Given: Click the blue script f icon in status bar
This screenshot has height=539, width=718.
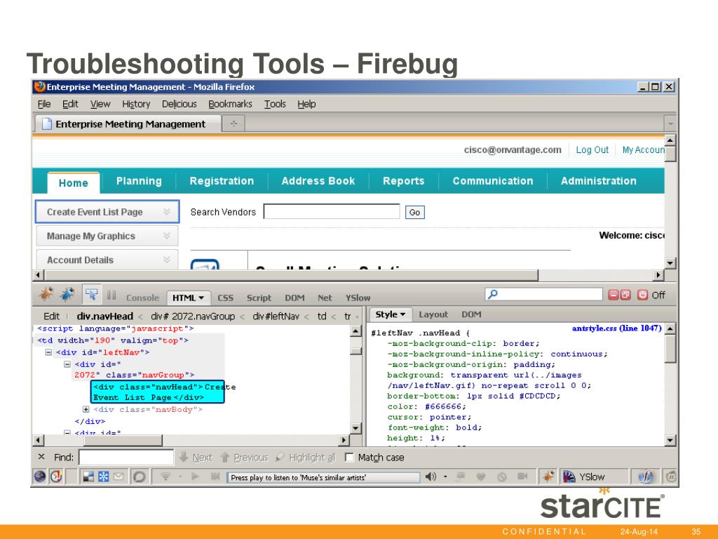Looking at the screenshot, I should pos(646,477).
